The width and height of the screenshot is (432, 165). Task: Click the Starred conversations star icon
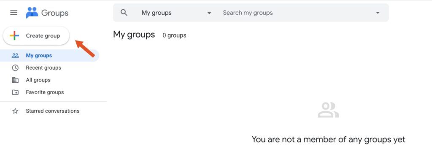click(15, 111)
